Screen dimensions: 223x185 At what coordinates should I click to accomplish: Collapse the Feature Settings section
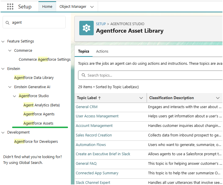(x=3, y=41)
